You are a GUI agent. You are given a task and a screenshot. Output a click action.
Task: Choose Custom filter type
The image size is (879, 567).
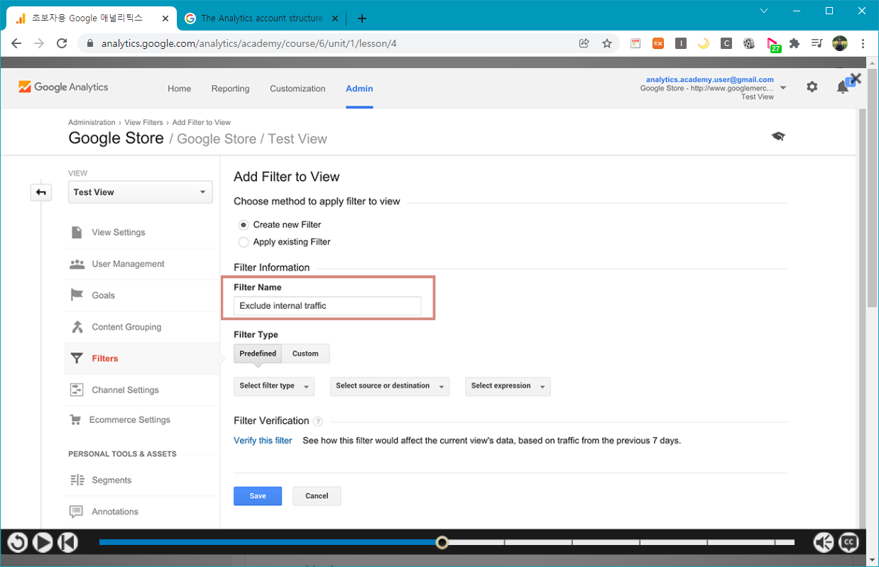pos(305,353)
